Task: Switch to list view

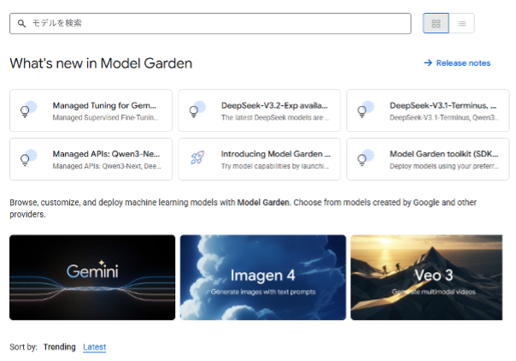Action: [461, 23]
